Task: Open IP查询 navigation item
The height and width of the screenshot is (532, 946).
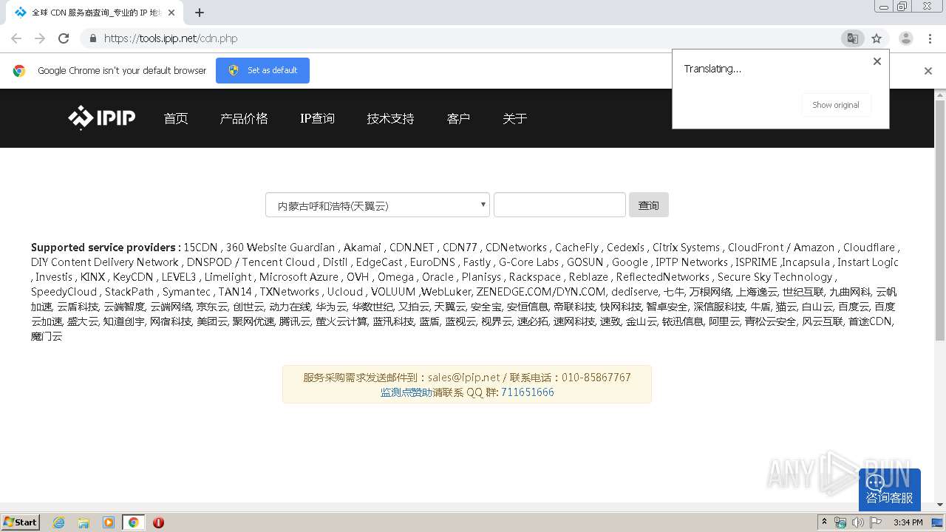Action: [317, 118]
